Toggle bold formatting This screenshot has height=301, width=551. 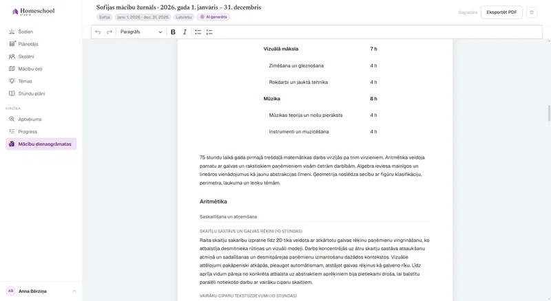(x=173, y=32)
